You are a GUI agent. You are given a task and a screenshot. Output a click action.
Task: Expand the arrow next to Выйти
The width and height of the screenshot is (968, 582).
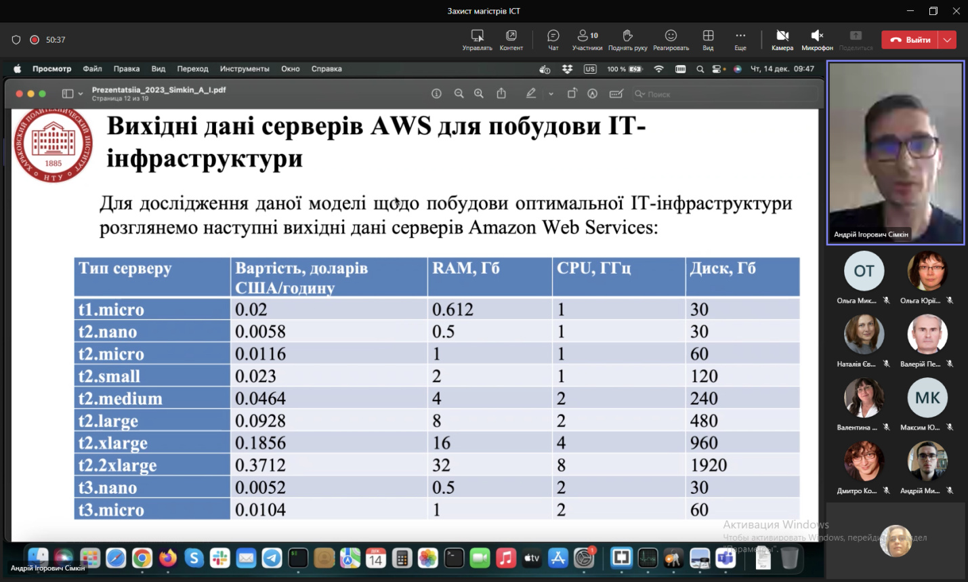[x=947, y=40]
